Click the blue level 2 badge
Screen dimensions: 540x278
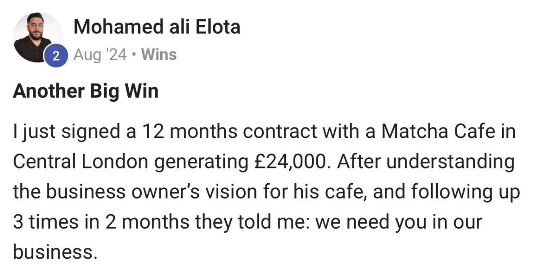pyautogui.click(x=56, y=56)
